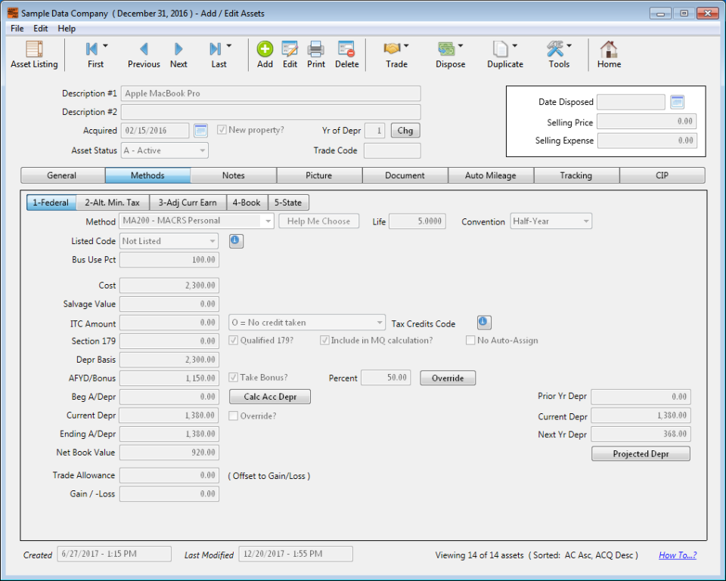Click the Home icon in the toolbar
Screen dimensions: 726x581
[609, 54]
